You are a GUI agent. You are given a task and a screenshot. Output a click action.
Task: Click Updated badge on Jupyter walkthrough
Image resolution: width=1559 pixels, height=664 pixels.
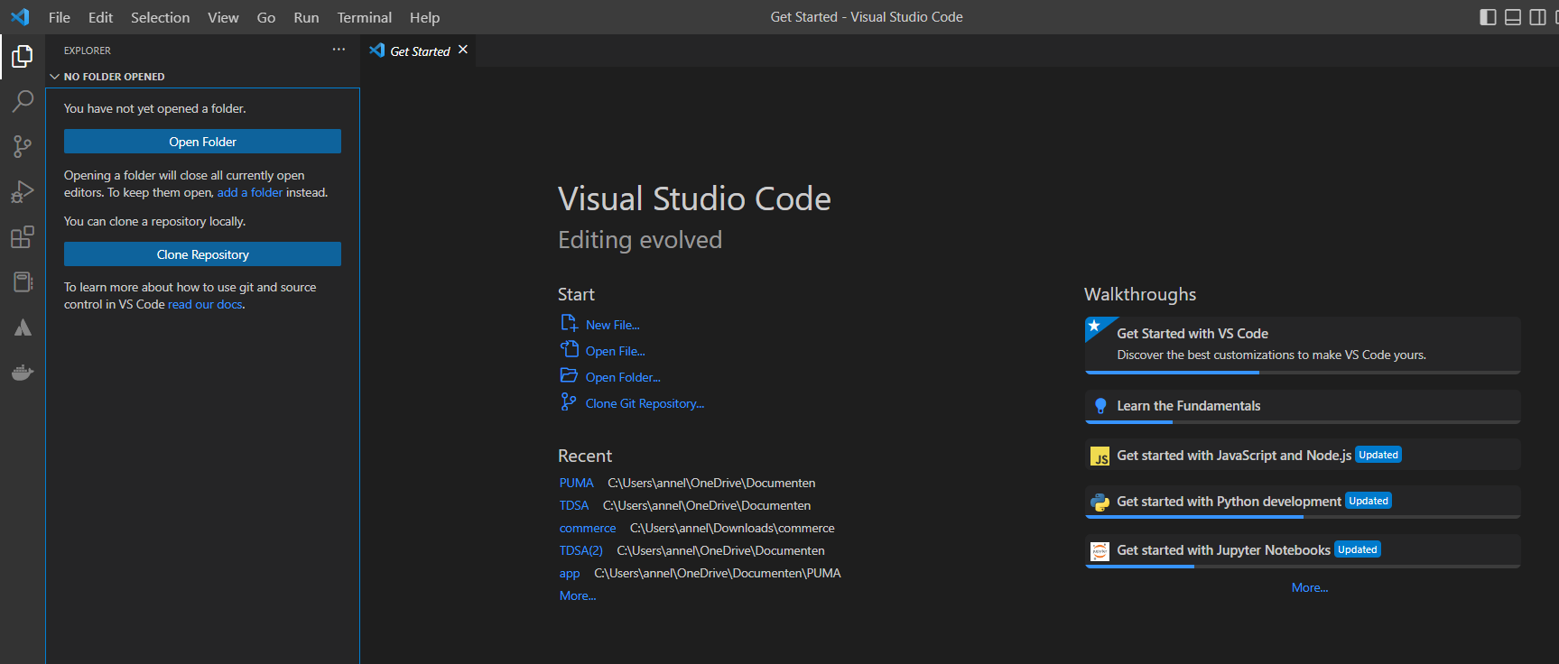(1358, 549)
